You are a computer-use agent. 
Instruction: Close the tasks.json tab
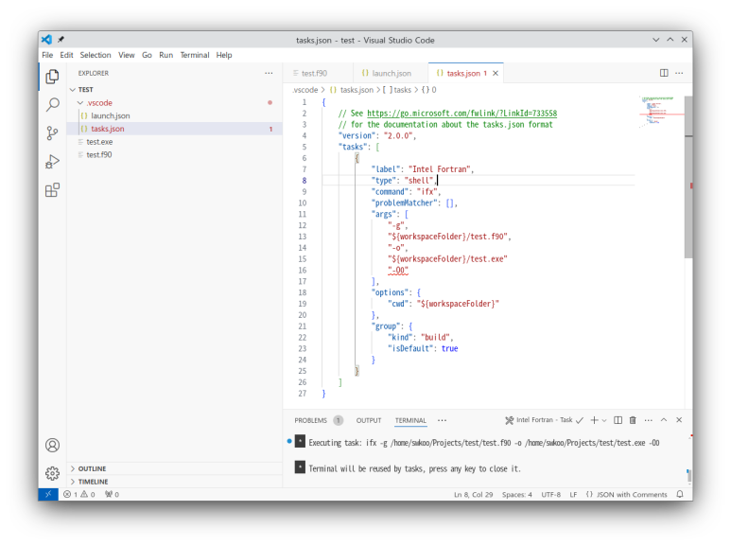point(496,73)
